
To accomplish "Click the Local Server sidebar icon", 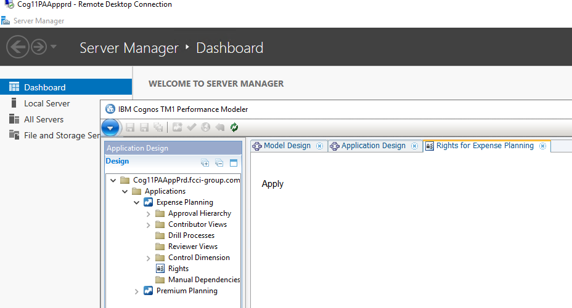I will pyautogui.click(x=14, y=103).
